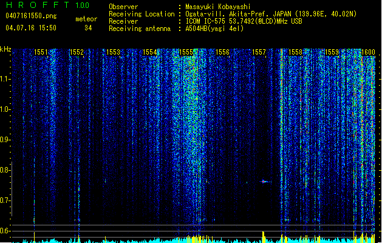Screen dimensions: 382x243
Task: Click the 1552 time marker
Action: (77, 52)
